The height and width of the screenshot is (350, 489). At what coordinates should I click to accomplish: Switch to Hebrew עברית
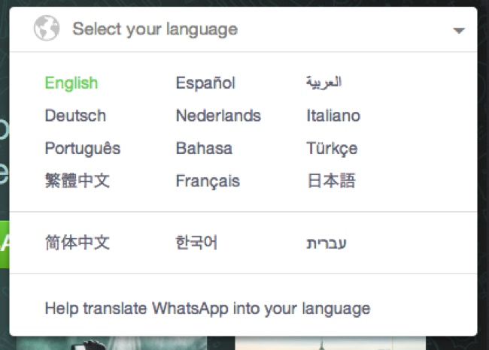click(x=327, y=243)
